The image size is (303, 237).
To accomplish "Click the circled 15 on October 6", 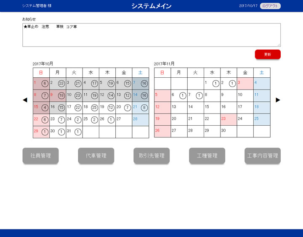I will (x=128, y=84).
